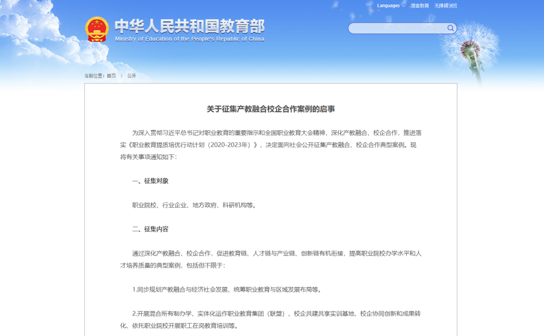Open the 公开 breadcrumb link

pos(131,76)
